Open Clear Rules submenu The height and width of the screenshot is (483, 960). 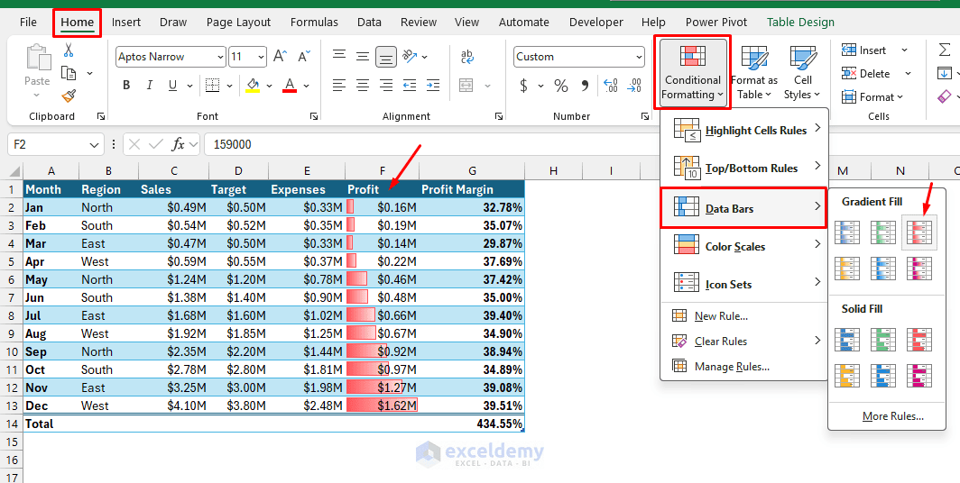743,342
